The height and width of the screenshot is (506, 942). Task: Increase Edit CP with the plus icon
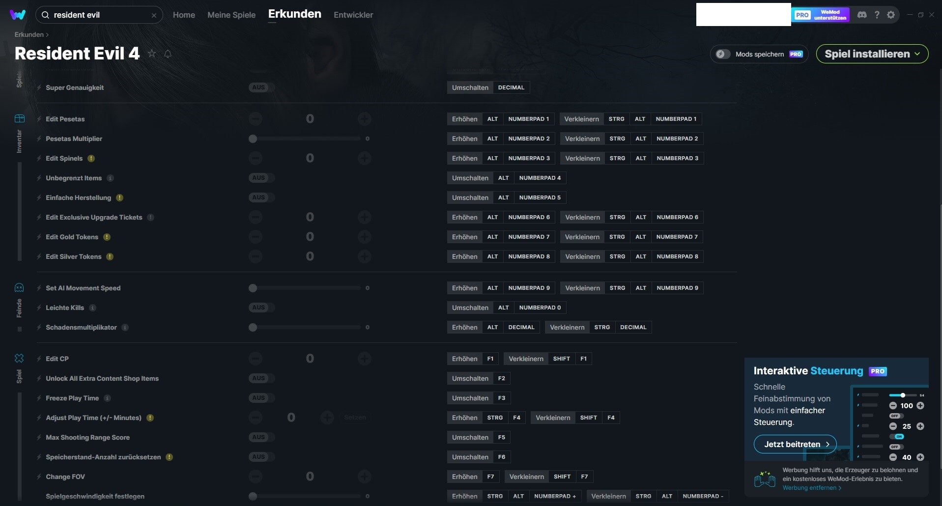(x=364, y=359)
